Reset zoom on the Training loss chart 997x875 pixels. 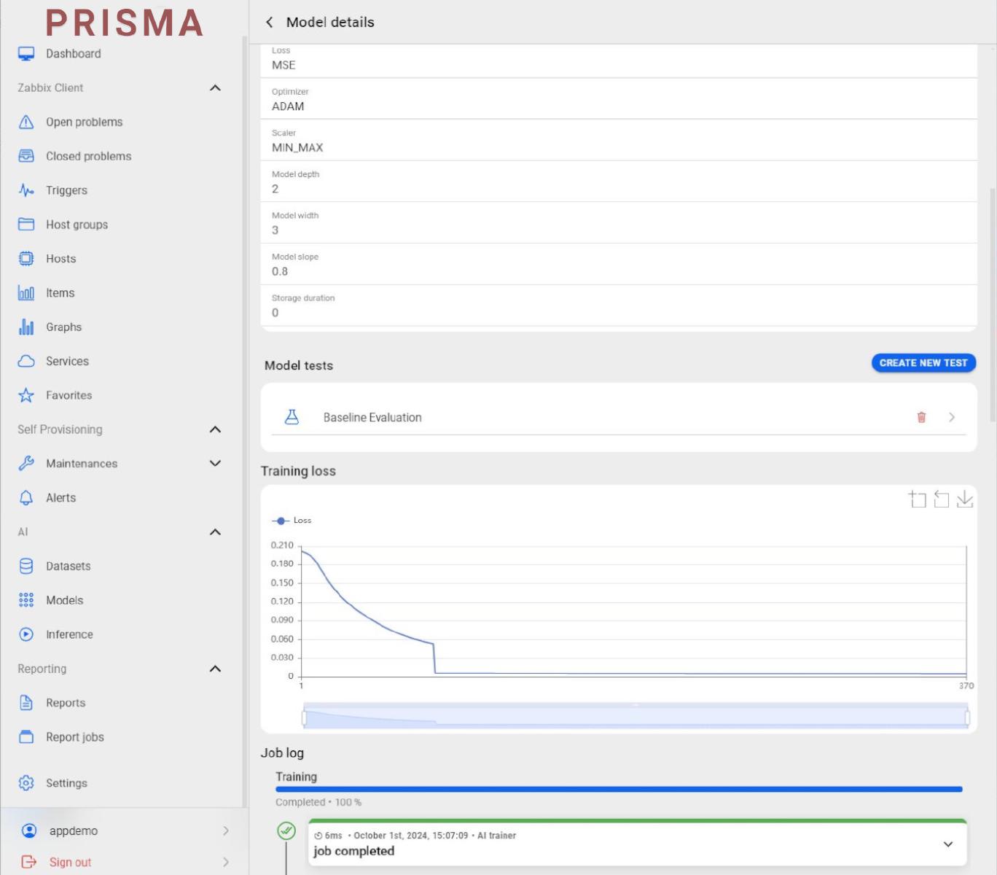click(x=941, y=499)
